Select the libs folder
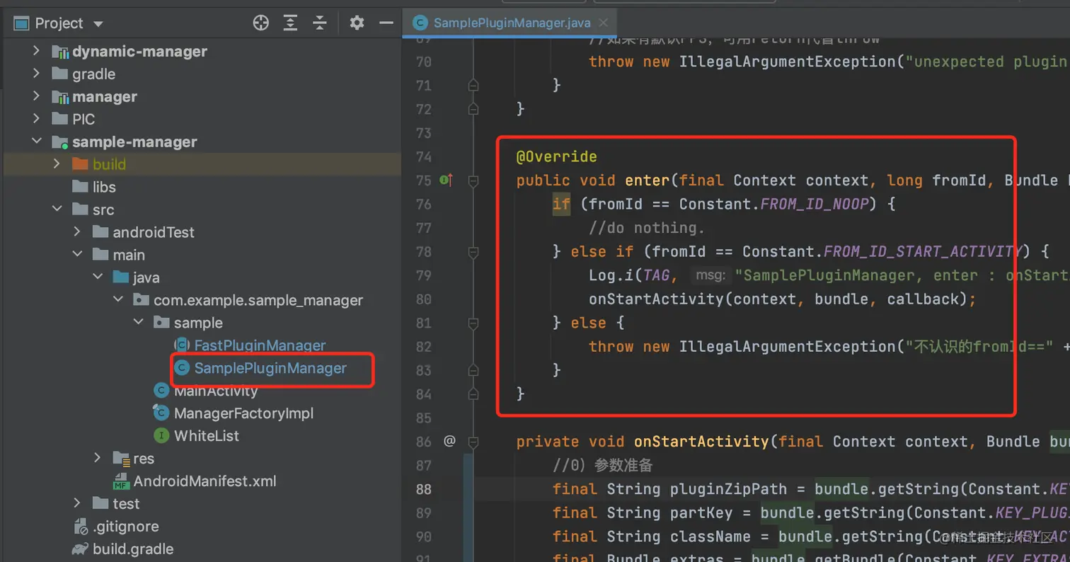This screenshot has height=562, width=1070. (x=103, y=188)
